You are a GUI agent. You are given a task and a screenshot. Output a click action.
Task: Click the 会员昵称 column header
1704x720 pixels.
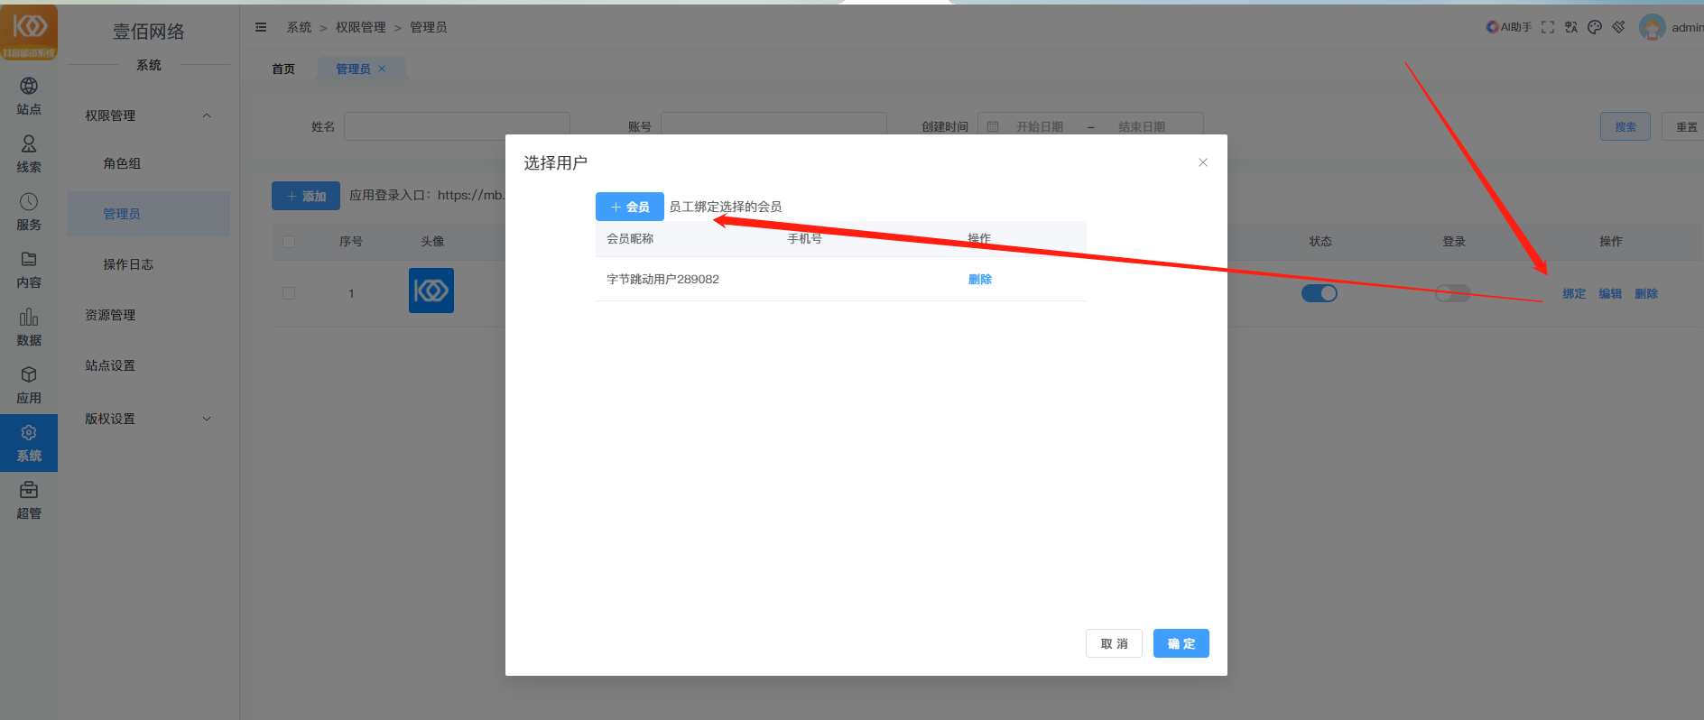point(630,238)
